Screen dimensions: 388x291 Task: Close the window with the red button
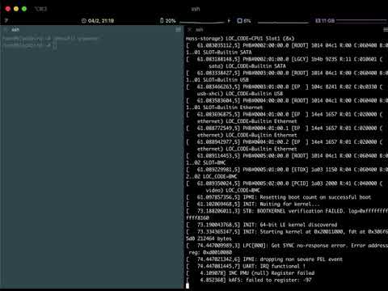pos(8,9)
